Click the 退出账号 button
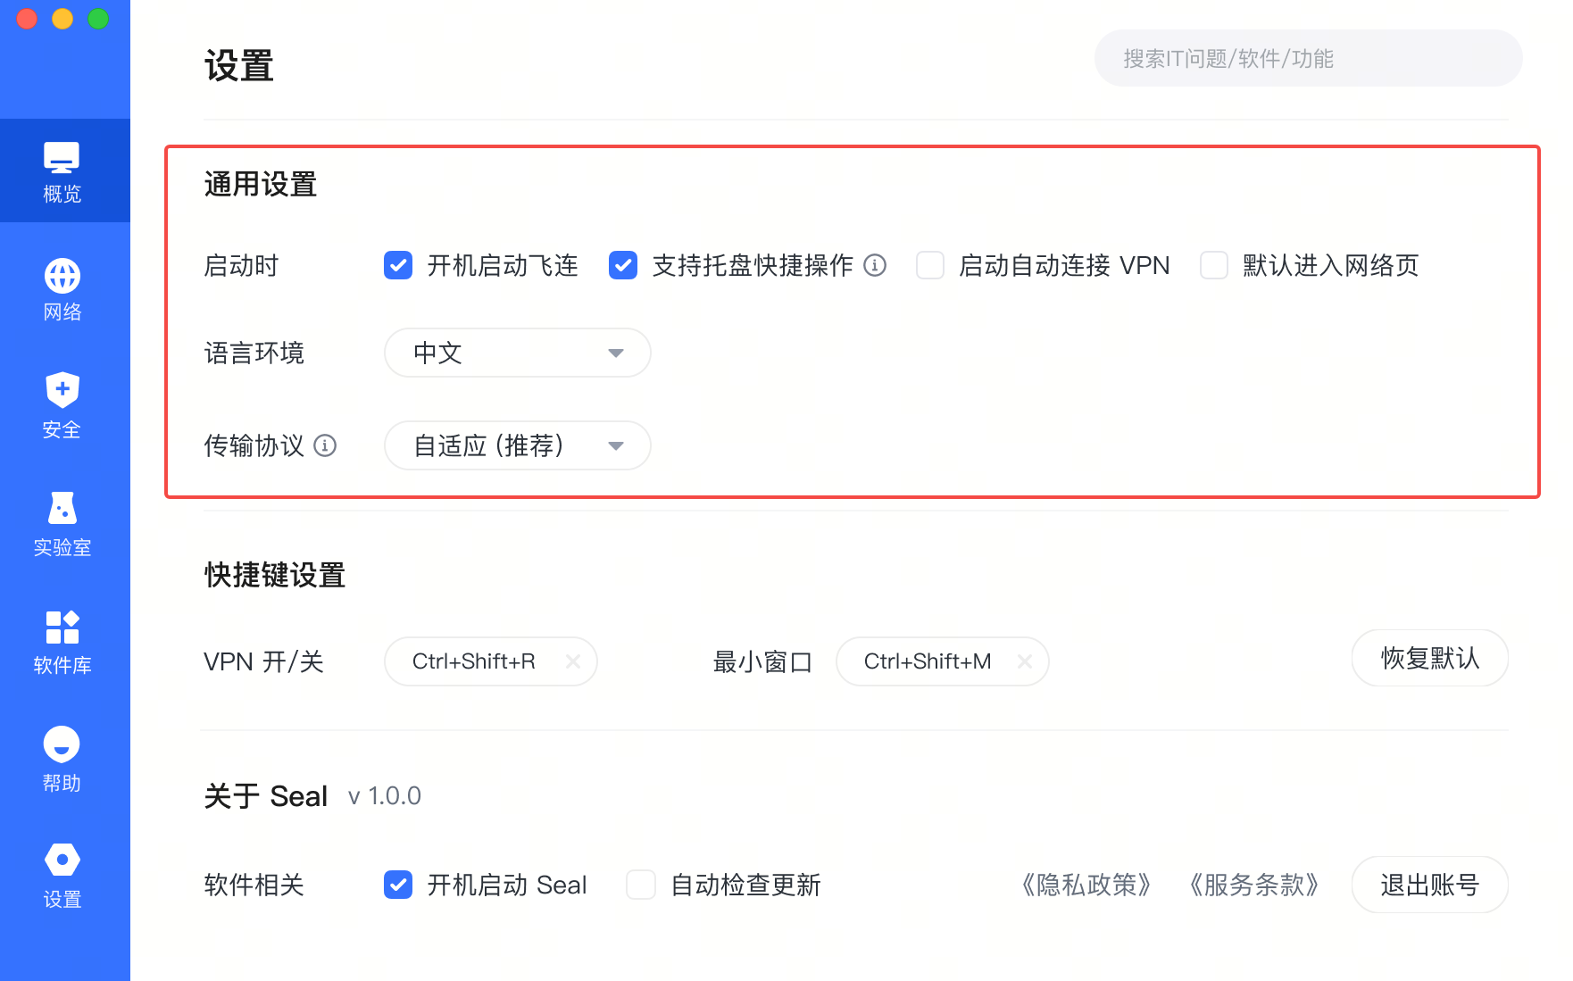1573x981 pixels. [1429, 885]
